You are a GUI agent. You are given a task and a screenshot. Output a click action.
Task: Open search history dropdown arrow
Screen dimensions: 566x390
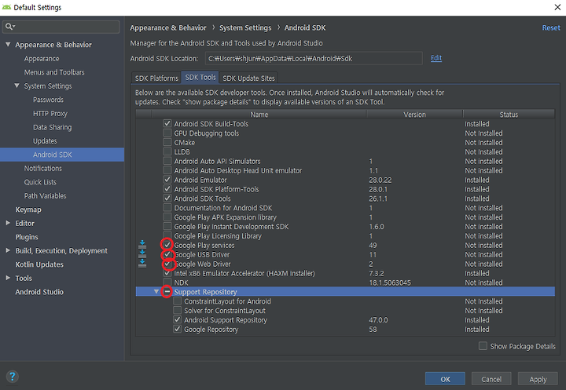(14, 27)
